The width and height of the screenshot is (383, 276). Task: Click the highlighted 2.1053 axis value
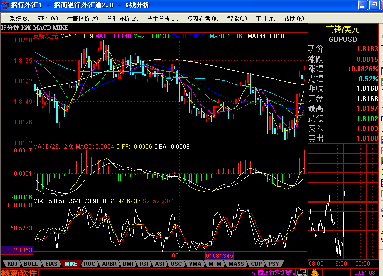pos(17,250)
